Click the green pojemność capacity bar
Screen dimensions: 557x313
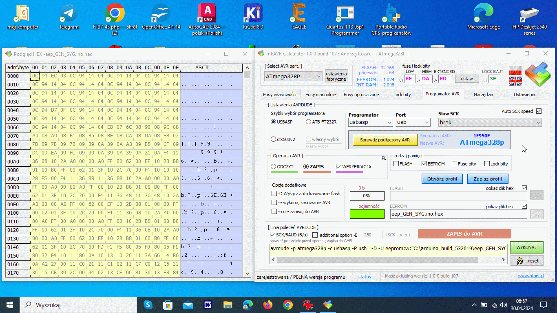click(367, 214)
